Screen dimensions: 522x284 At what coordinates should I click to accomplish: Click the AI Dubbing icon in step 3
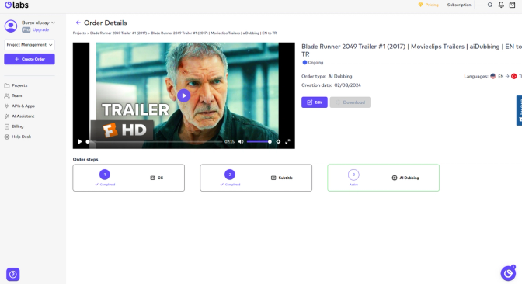[x=395, y=178]
